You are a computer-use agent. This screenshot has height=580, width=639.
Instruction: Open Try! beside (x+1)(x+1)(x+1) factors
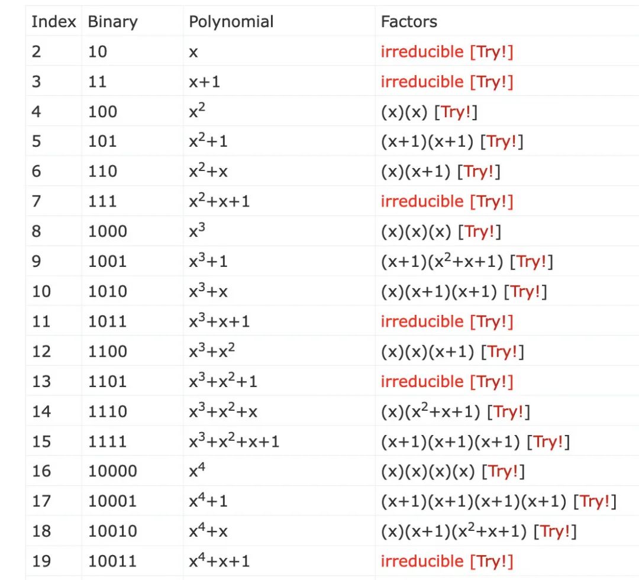coord(548,442)
